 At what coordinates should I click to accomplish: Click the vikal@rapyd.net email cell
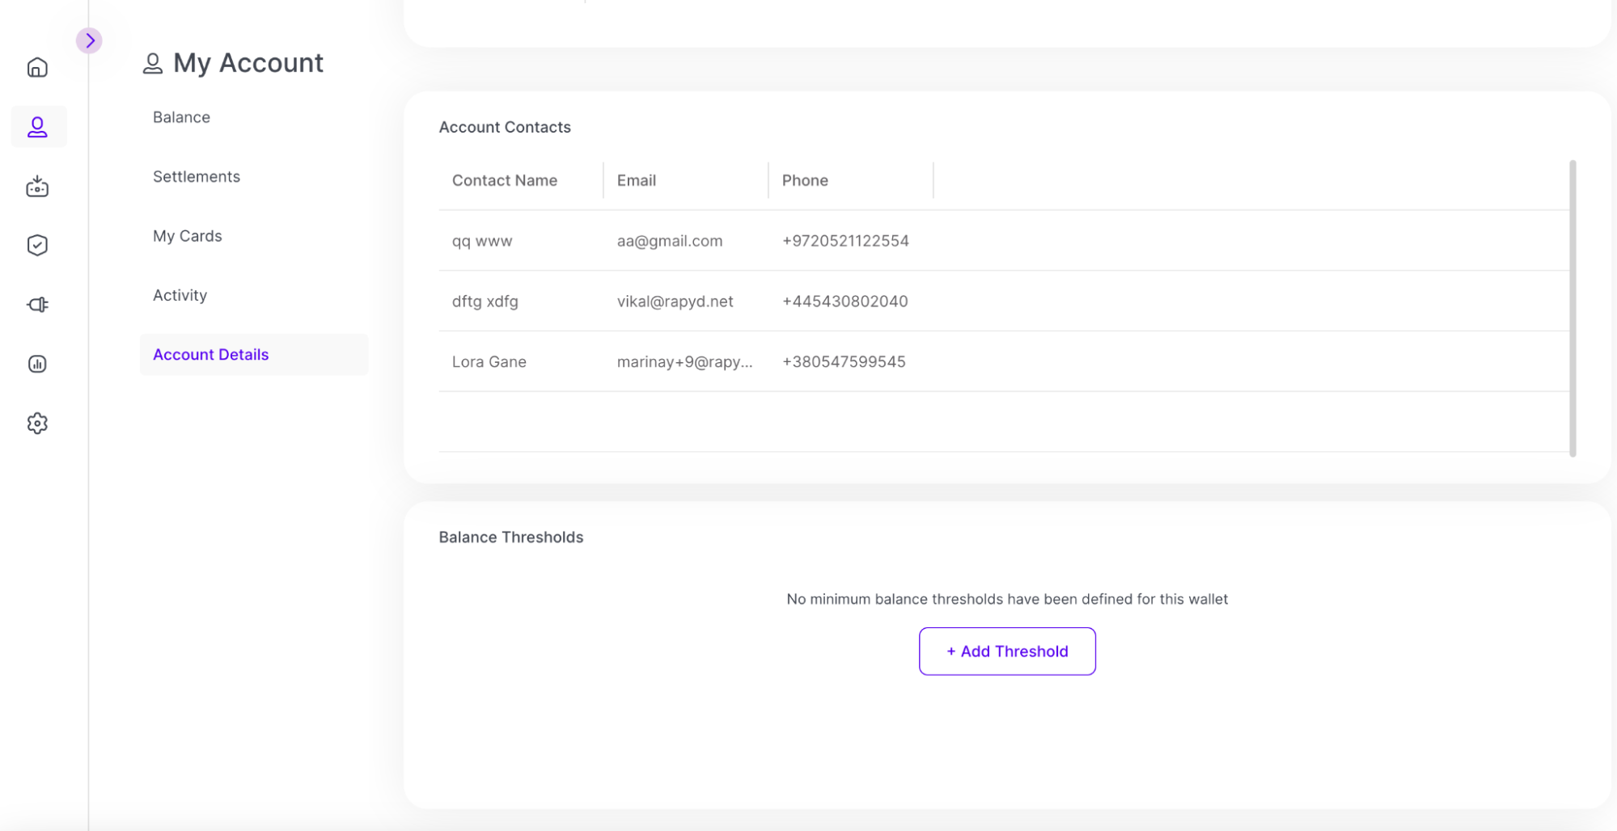(675, 302)
